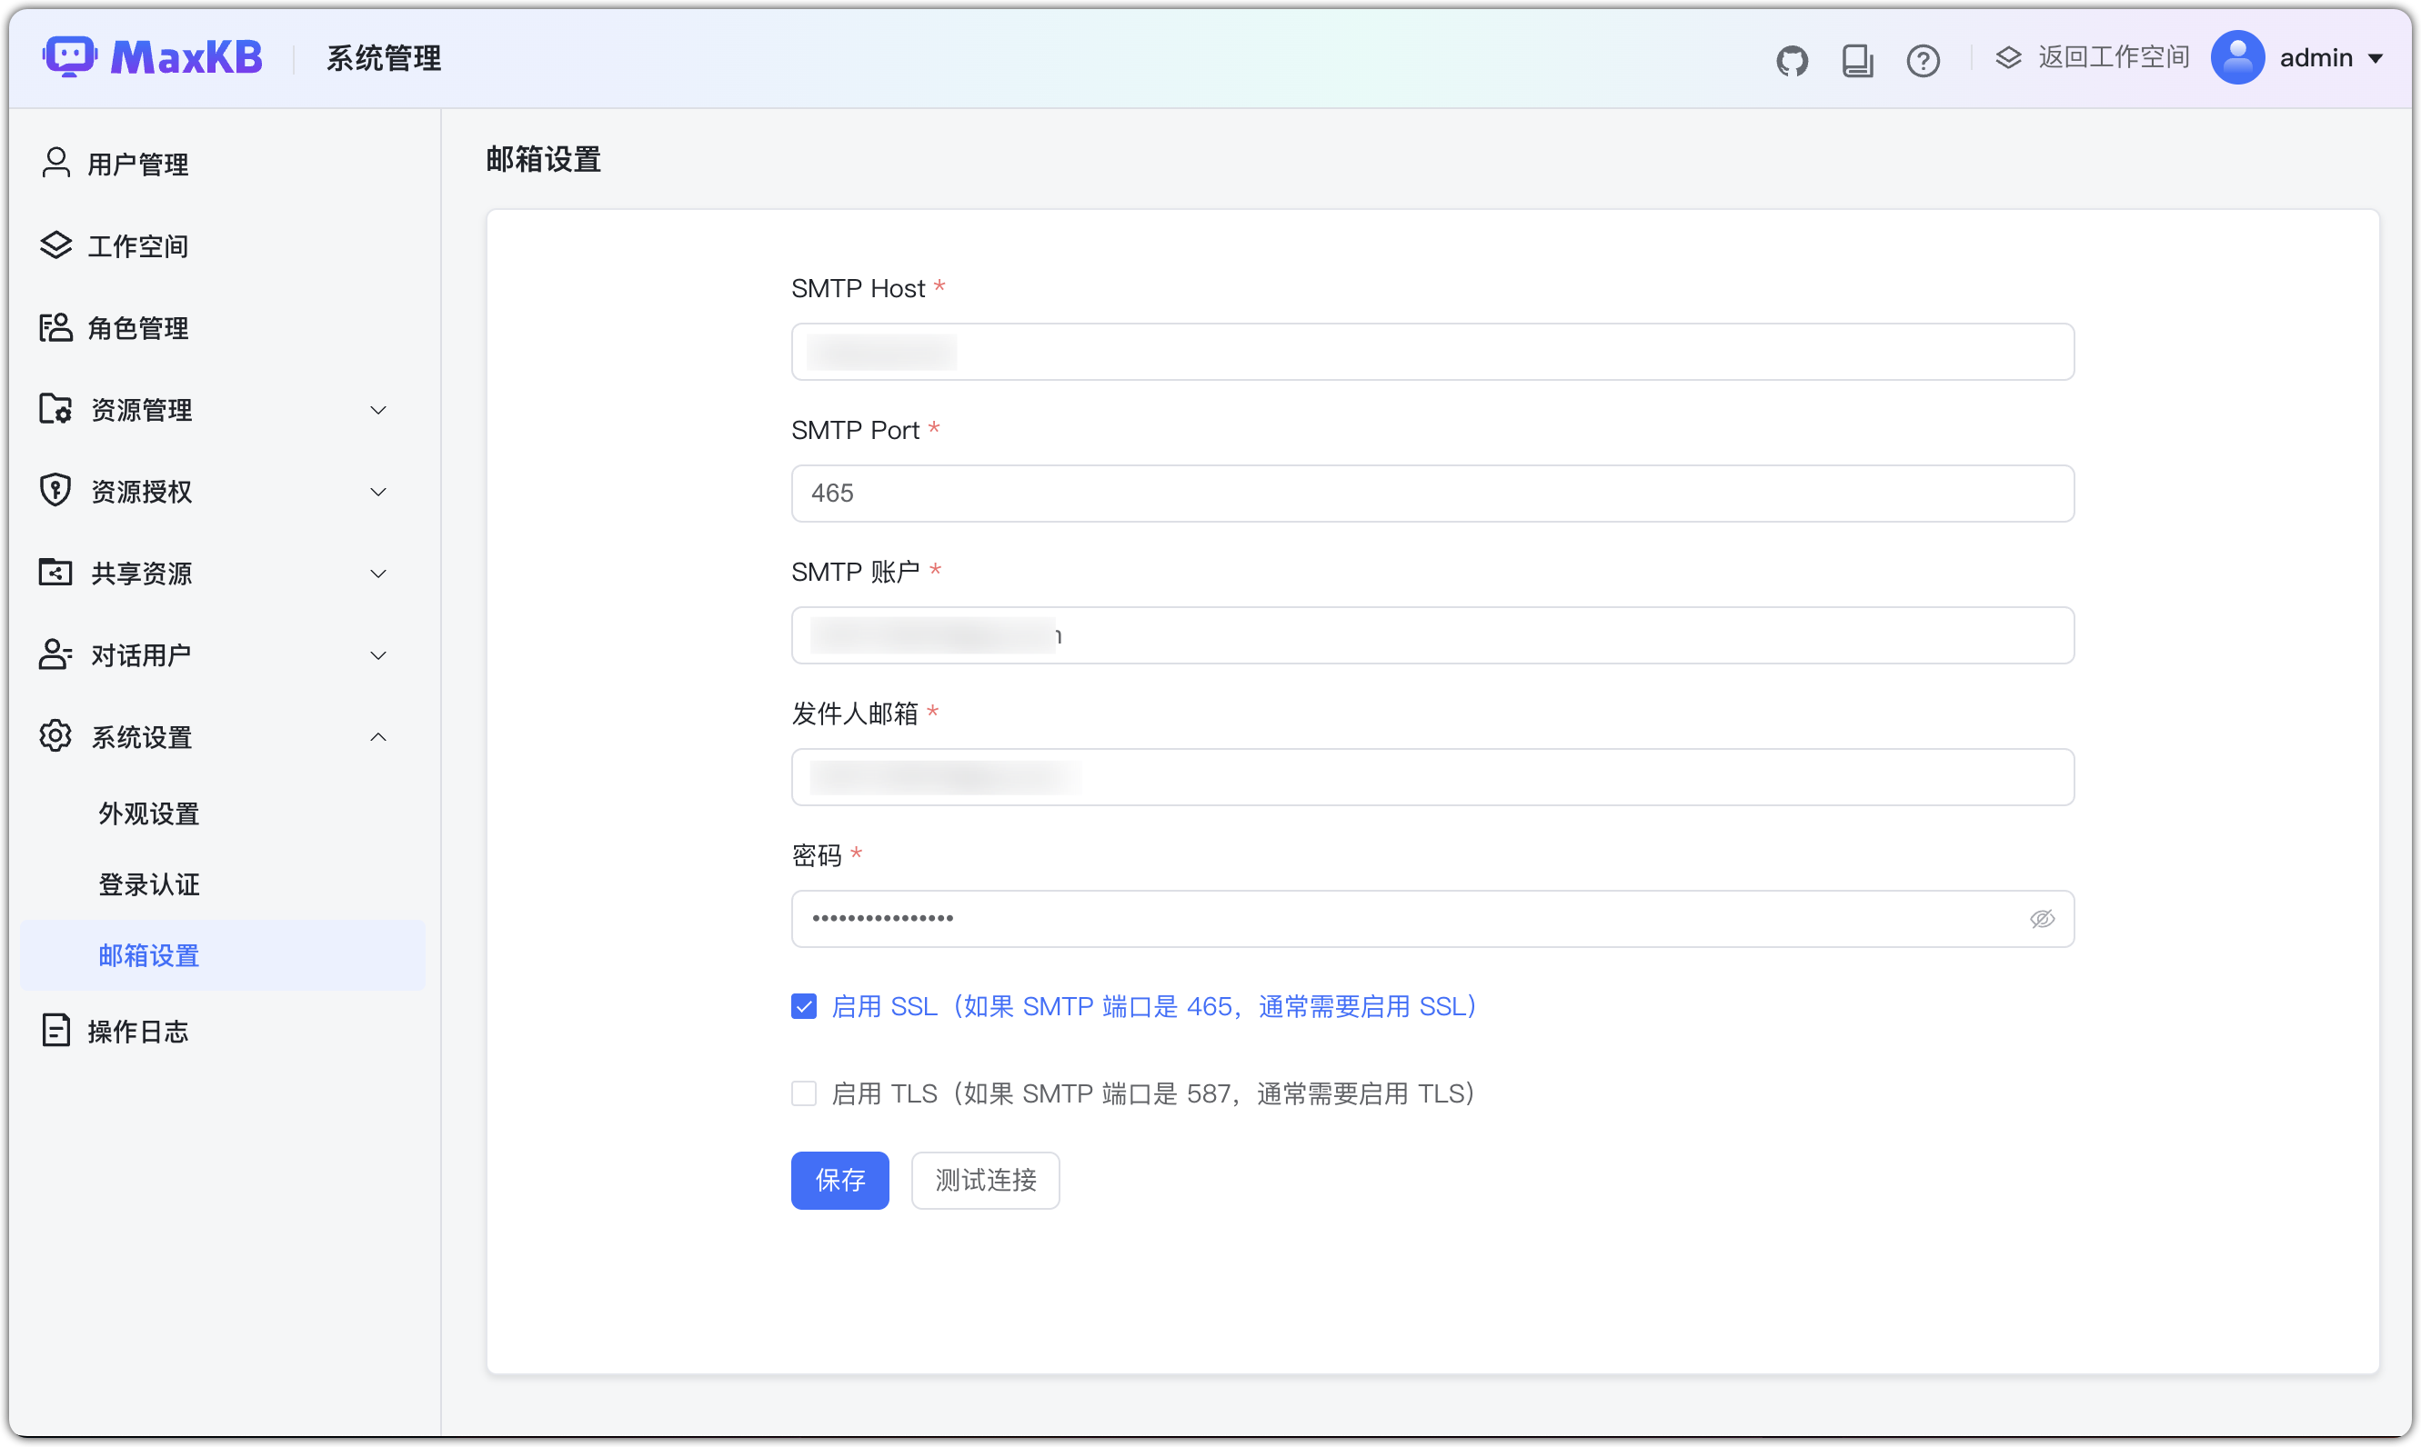2421x1447 pixels.
Task: Click the 资源授权 shield icon
Action: pyautogui.click(x=55, y=491)
